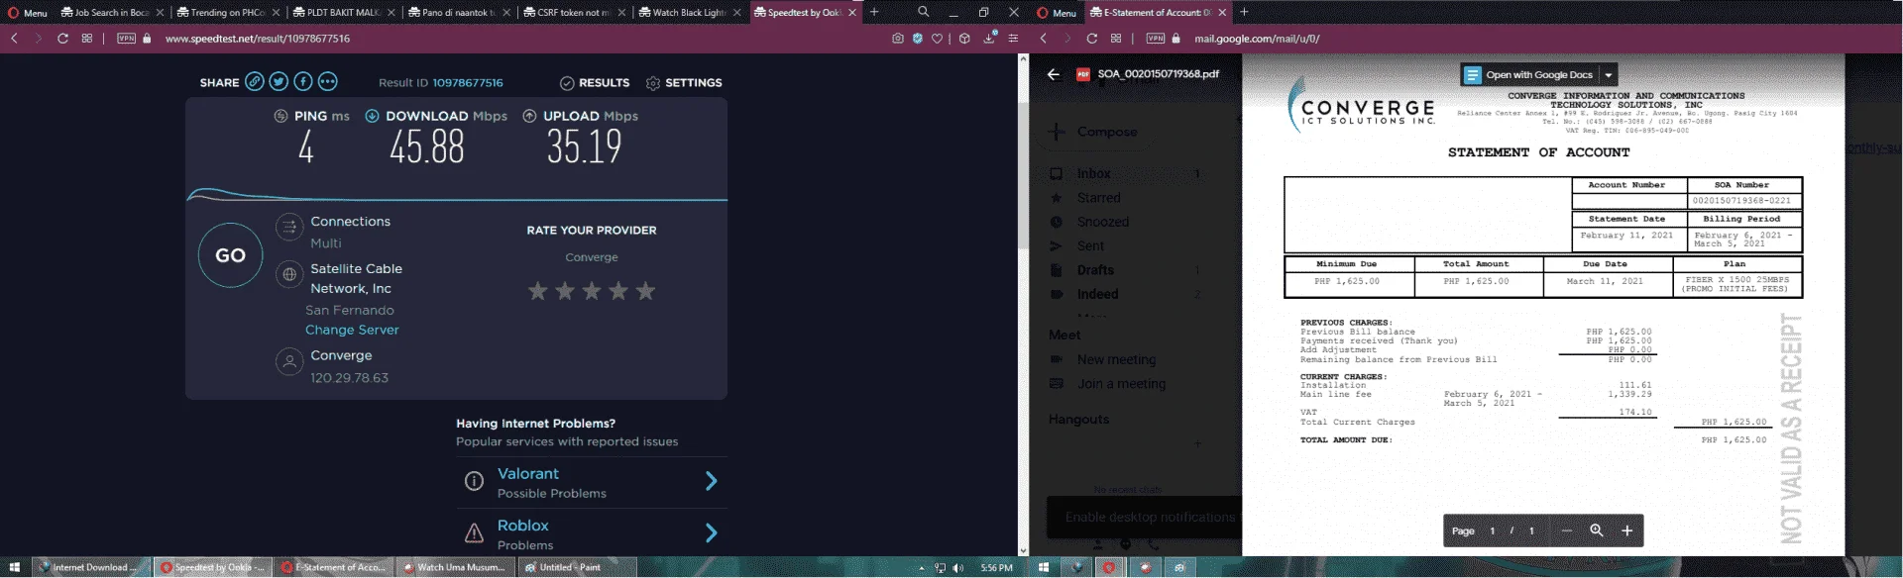Open the downloads icon in Opera toolbar

point(989,38)
